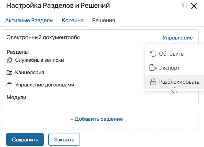
Task: Open the Управление dropdown link
Action: tap(178, 38)
